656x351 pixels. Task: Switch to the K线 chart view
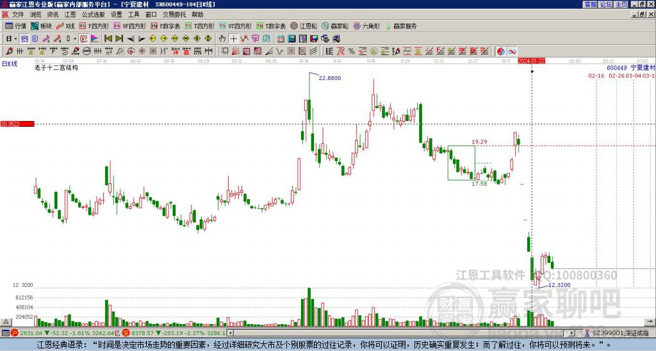tap(65, 26)
